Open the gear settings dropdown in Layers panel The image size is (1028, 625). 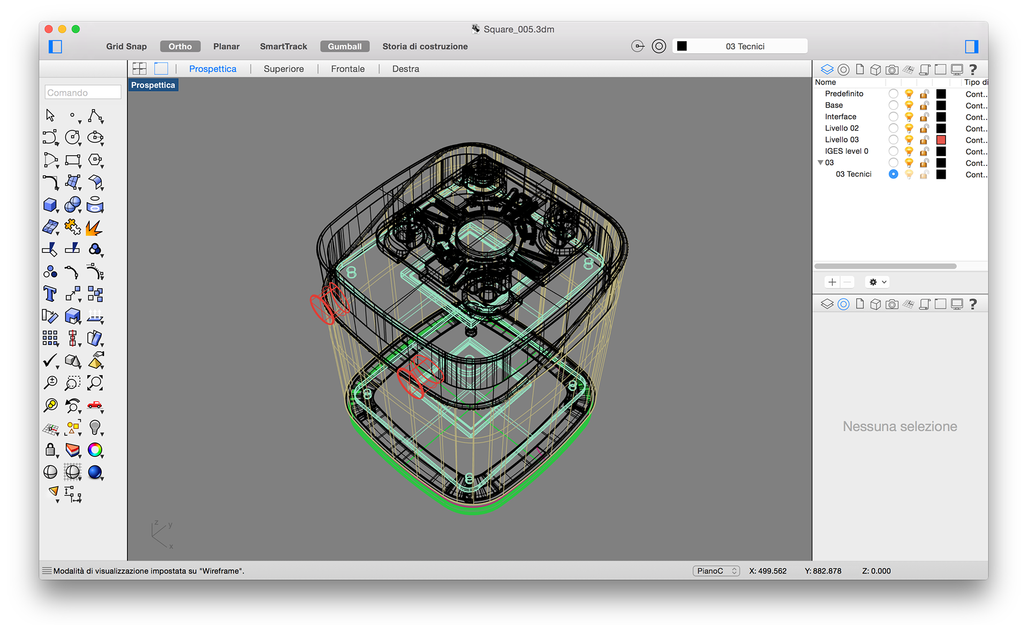click(x=876, y=281)
